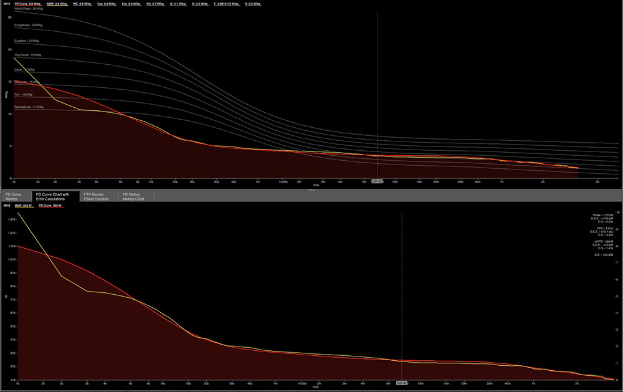Toggle MMP 3.5 W/kg series in top legend

pos(57,4)
